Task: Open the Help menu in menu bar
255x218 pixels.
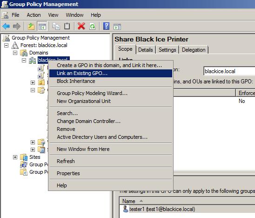Action: pyautogui.click(x=96, y=15)
